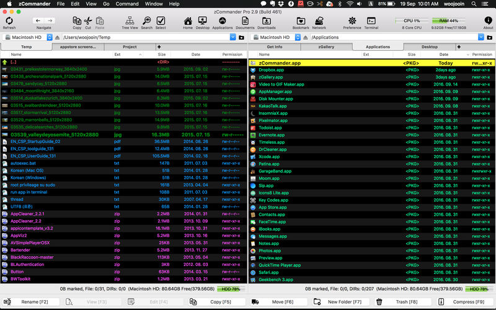Click the Copy toolbar icon

click(x=77, y=21)
